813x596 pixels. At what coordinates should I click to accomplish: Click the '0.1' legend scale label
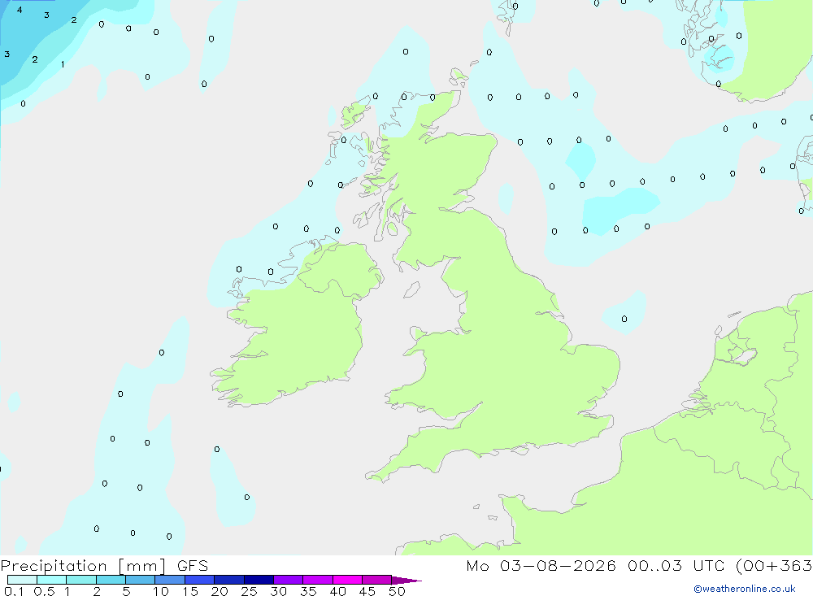click(x=14, y=591)
